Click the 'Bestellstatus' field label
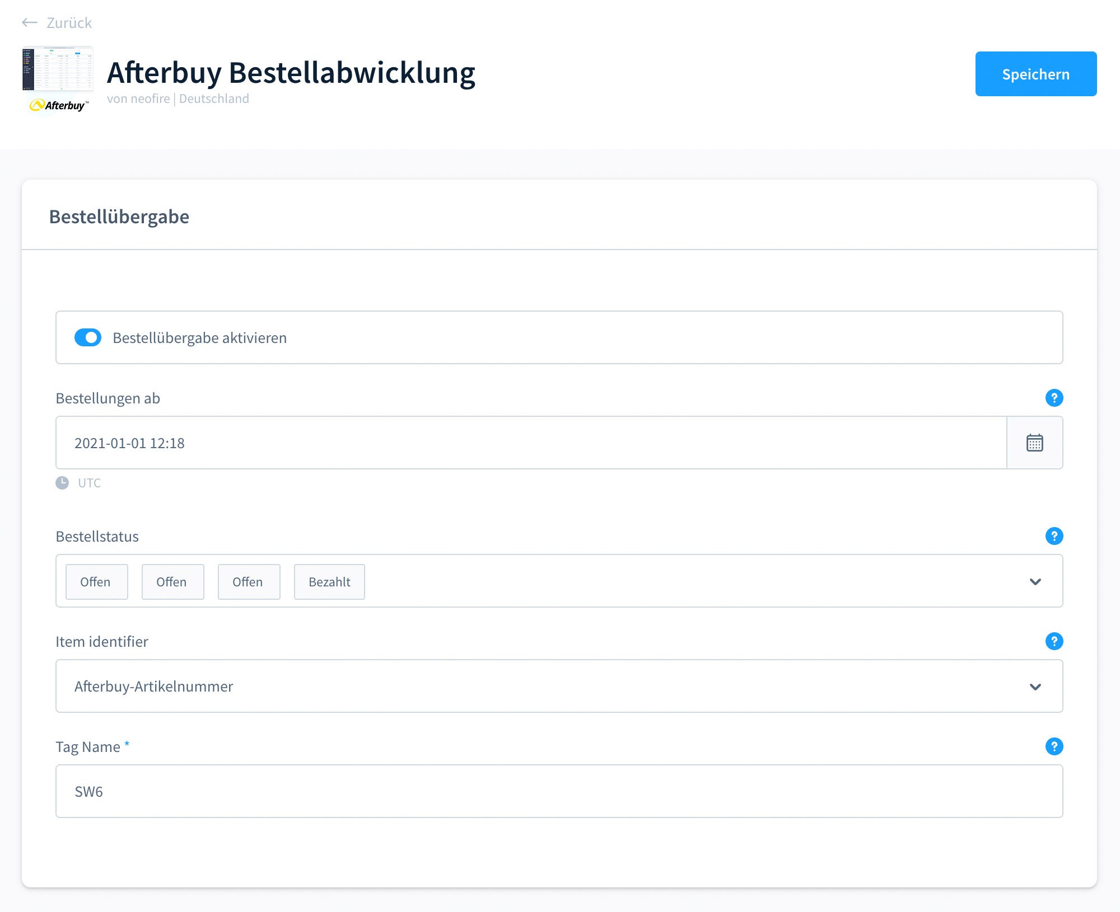1120x912 pixels. pos(97,537)
